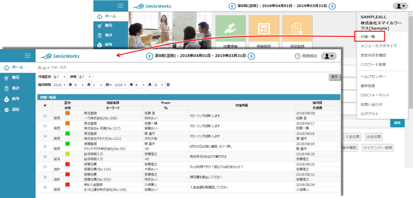This screenshot has height=198, width=413.
Task: Open start day dropdown showing 1
Action: tap(98, 85)
